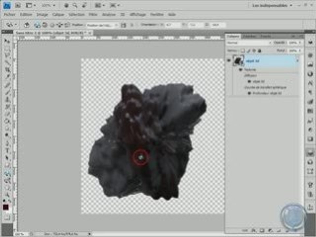Switch to the Couches tab
316x237 pixels.
(250, 36)
